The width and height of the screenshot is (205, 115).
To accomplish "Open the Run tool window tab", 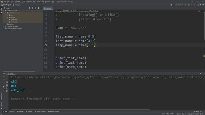I will tap(5, 111).
